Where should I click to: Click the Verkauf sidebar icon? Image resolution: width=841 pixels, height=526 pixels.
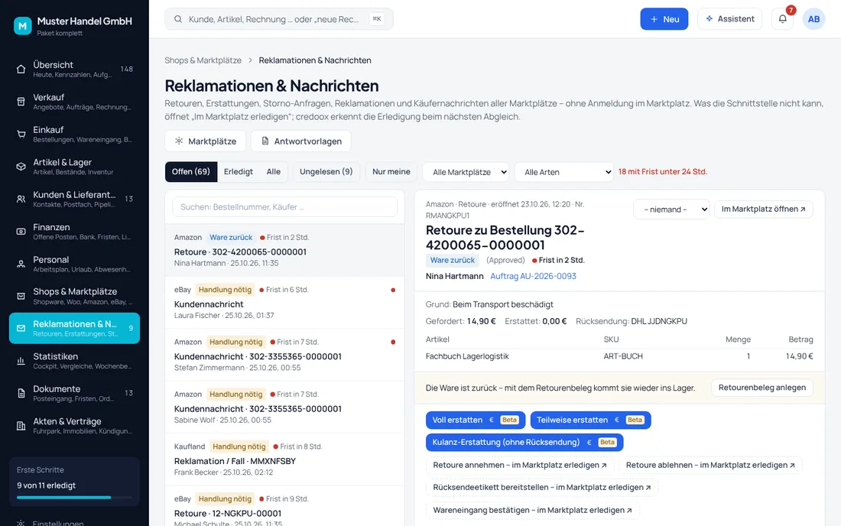coord(21,102)
